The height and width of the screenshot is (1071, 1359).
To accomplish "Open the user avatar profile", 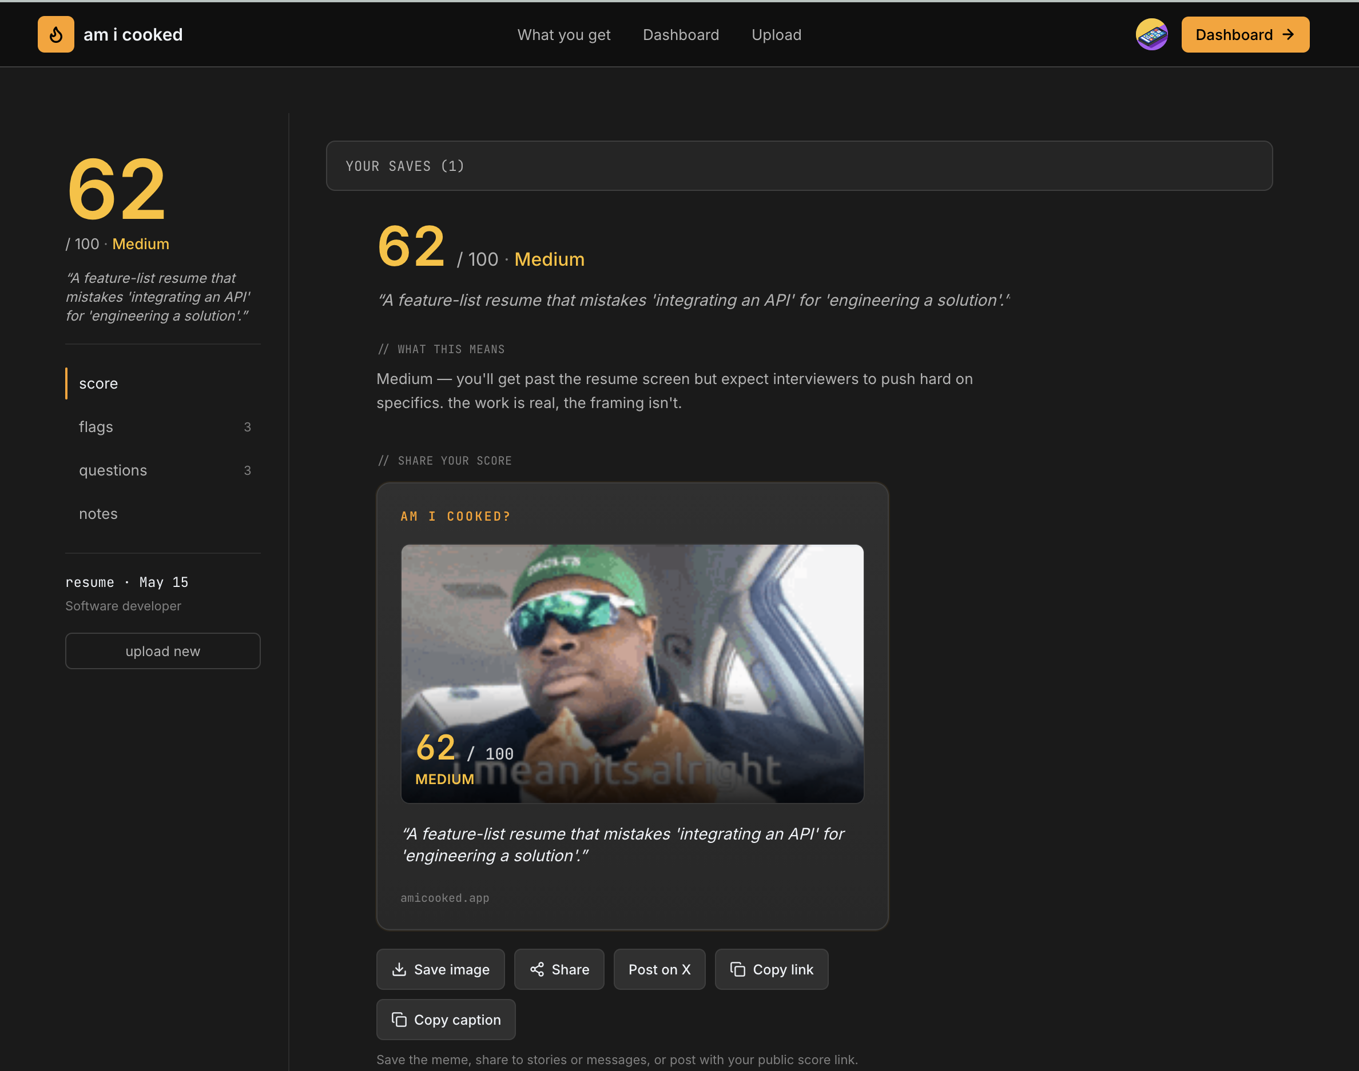I will (1151, 34).
